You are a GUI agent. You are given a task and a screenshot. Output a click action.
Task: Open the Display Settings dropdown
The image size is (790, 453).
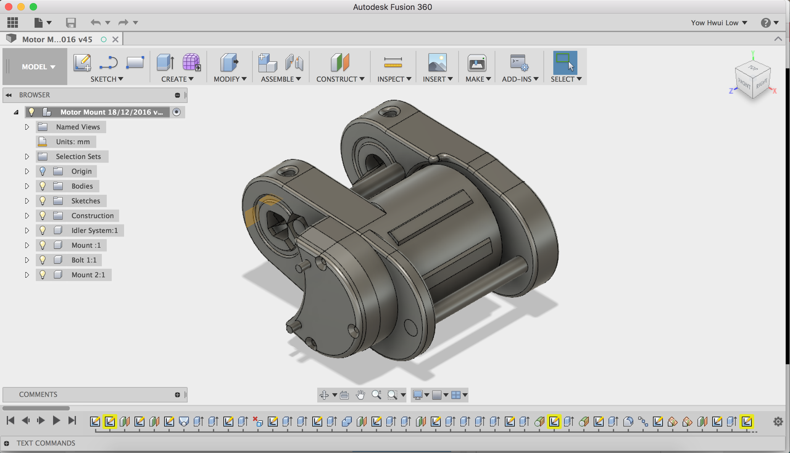[x=421, y=394]
